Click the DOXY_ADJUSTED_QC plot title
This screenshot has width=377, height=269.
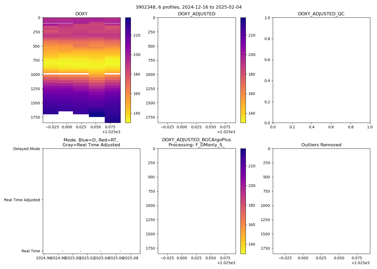[x=321, y=14]
